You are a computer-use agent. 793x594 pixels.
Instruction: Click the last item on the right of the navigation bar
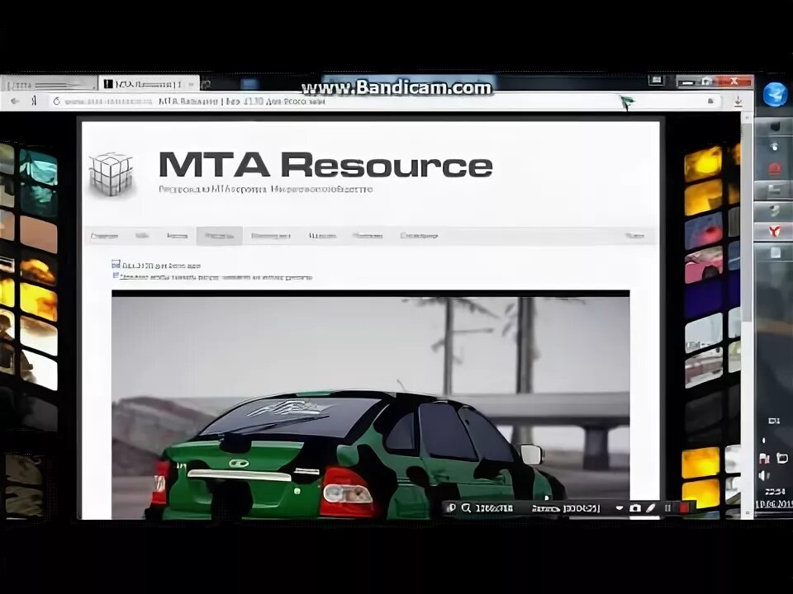pyautogui.click(x=634, y=236)
